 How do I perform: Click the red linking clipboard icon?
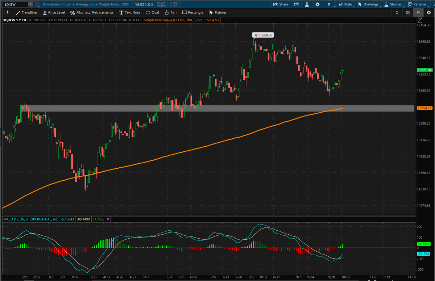tap(36, 4)
